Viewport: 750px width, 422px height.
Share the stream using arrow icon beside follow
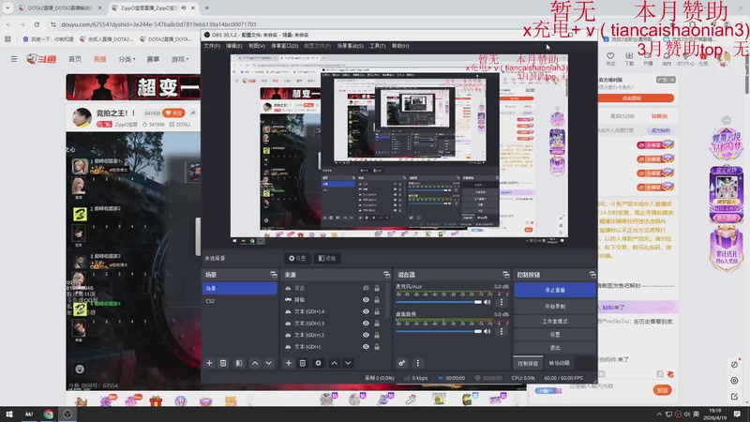(193, 113)
